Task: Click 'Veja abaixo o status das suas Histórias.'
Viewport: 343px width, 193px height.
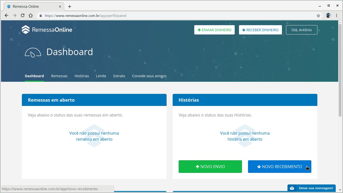Action: pyautogui.click(x=215, y=115)
